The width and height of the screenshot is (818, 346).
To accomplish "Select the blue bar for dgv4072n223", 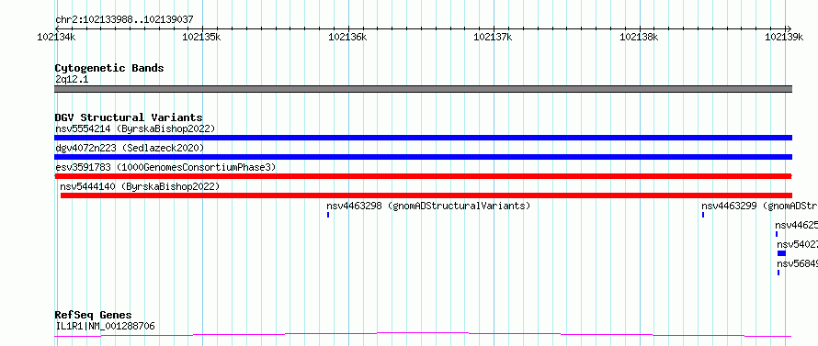I will 424,157.
